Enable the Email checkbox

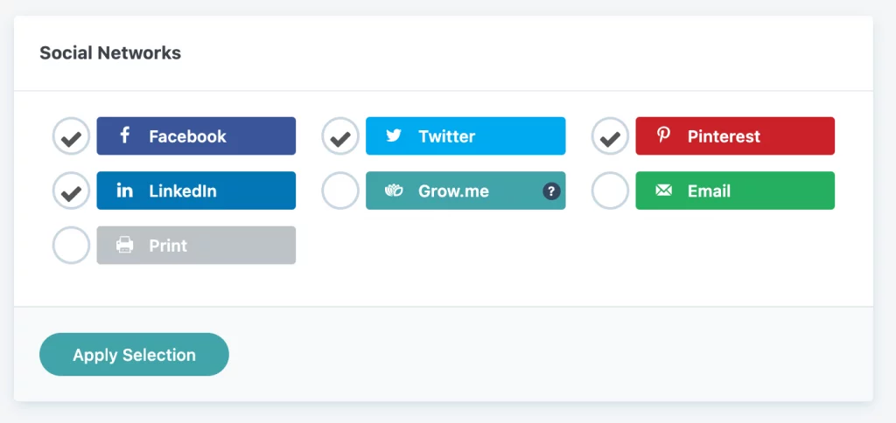point(610,191)
